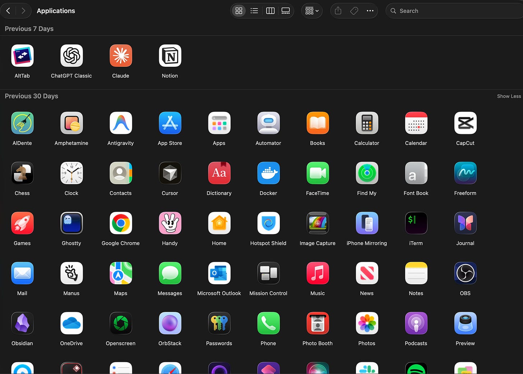Launch Google Chrome
The image size is (523, 374).
coord(121,223)
